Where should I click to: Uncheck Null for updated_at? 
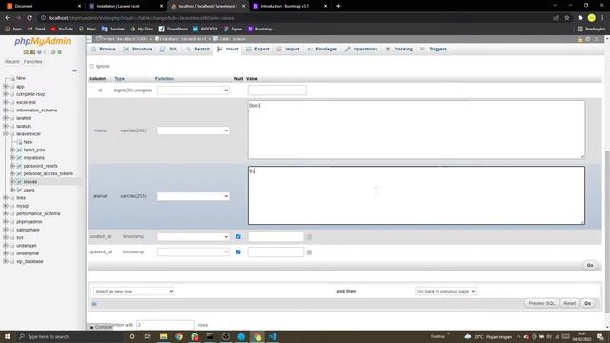(238, 252)
